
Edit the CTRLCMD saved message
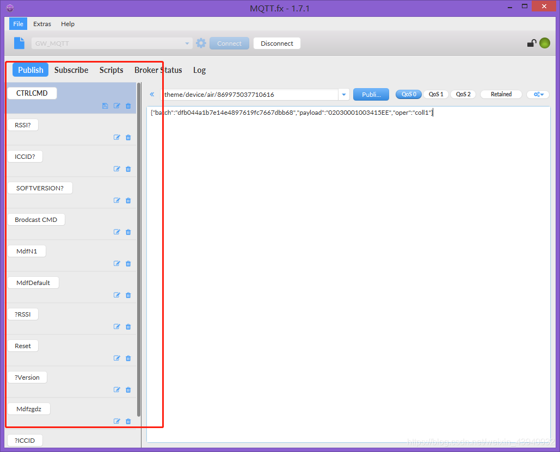(x=117, y=106)
